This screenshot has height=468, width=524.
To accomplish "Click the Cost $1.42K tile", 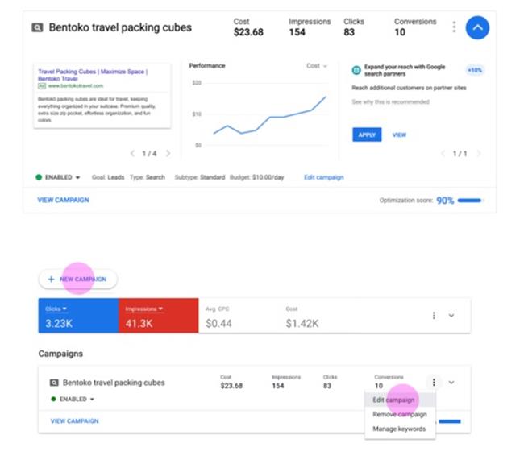I will point(318,316).
